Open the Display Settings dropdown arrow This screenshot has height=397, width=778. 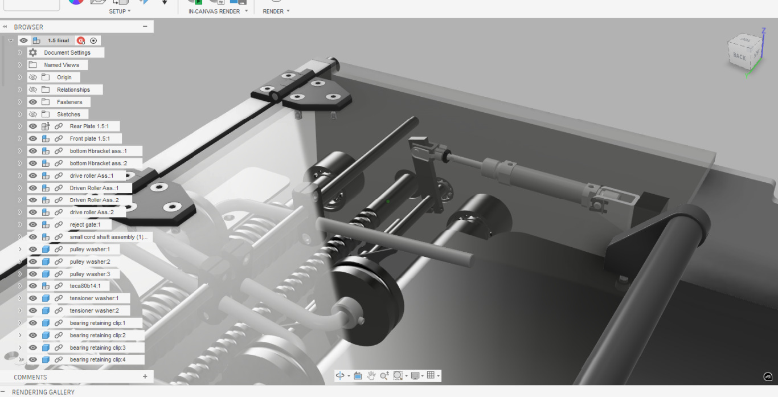(x=422, y=376)
